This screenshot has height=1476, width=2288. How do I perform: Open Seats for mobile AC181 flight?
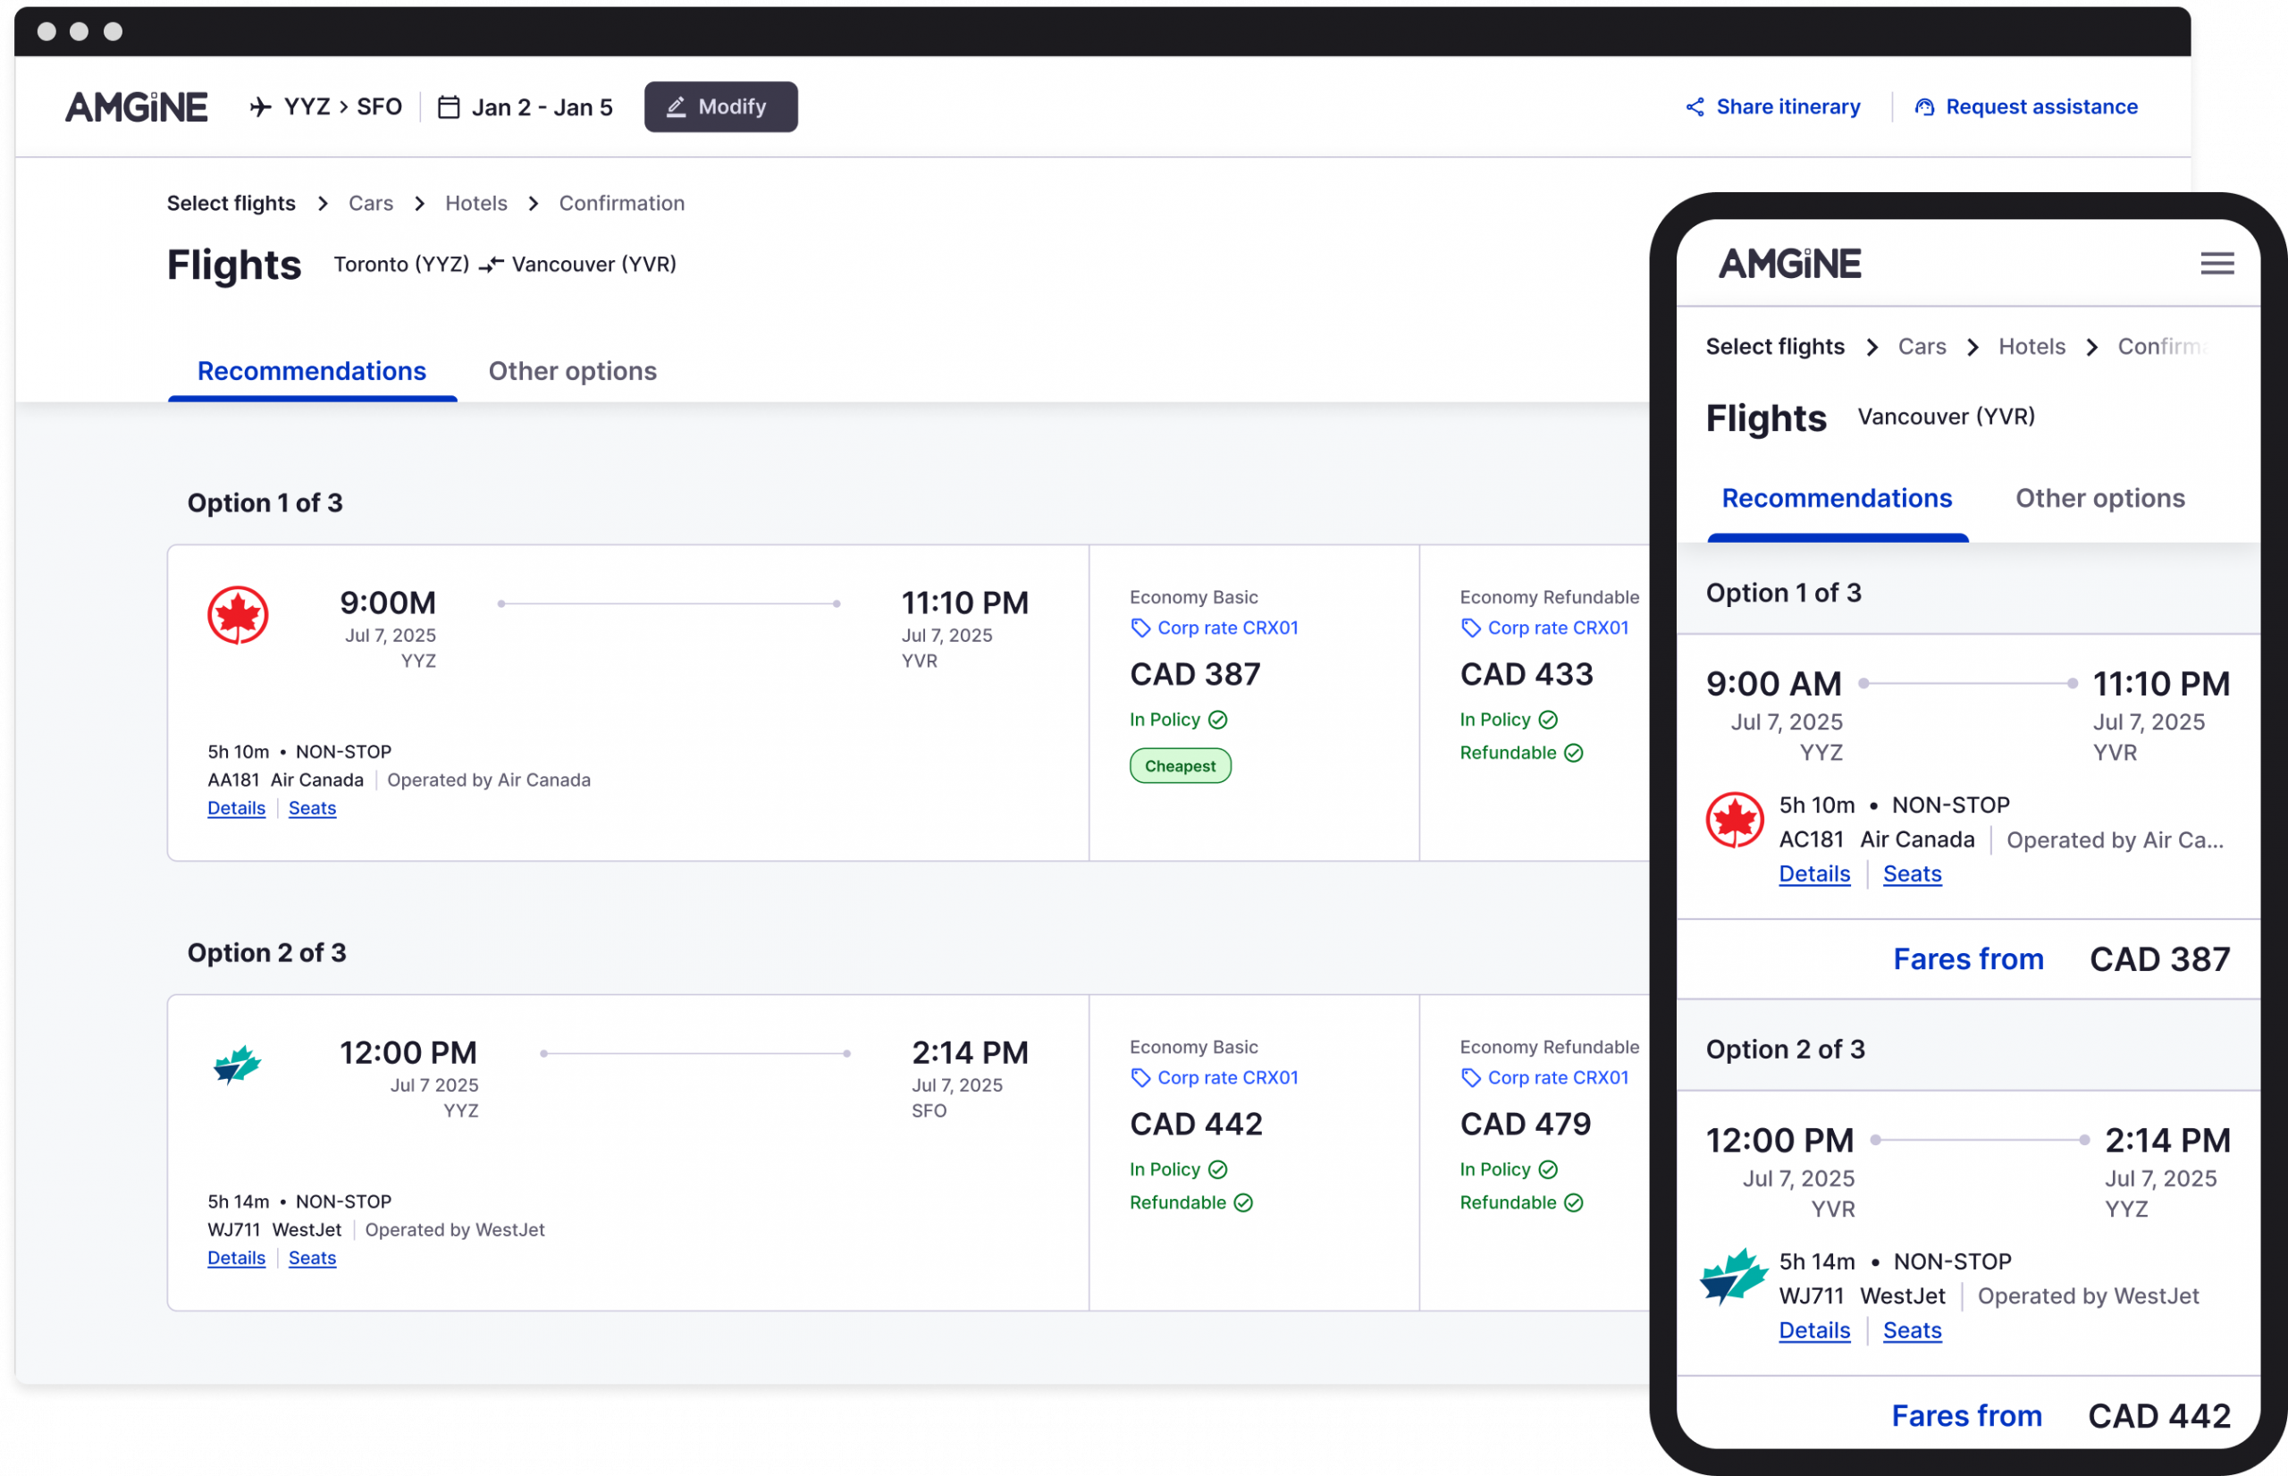[1912, 874]
